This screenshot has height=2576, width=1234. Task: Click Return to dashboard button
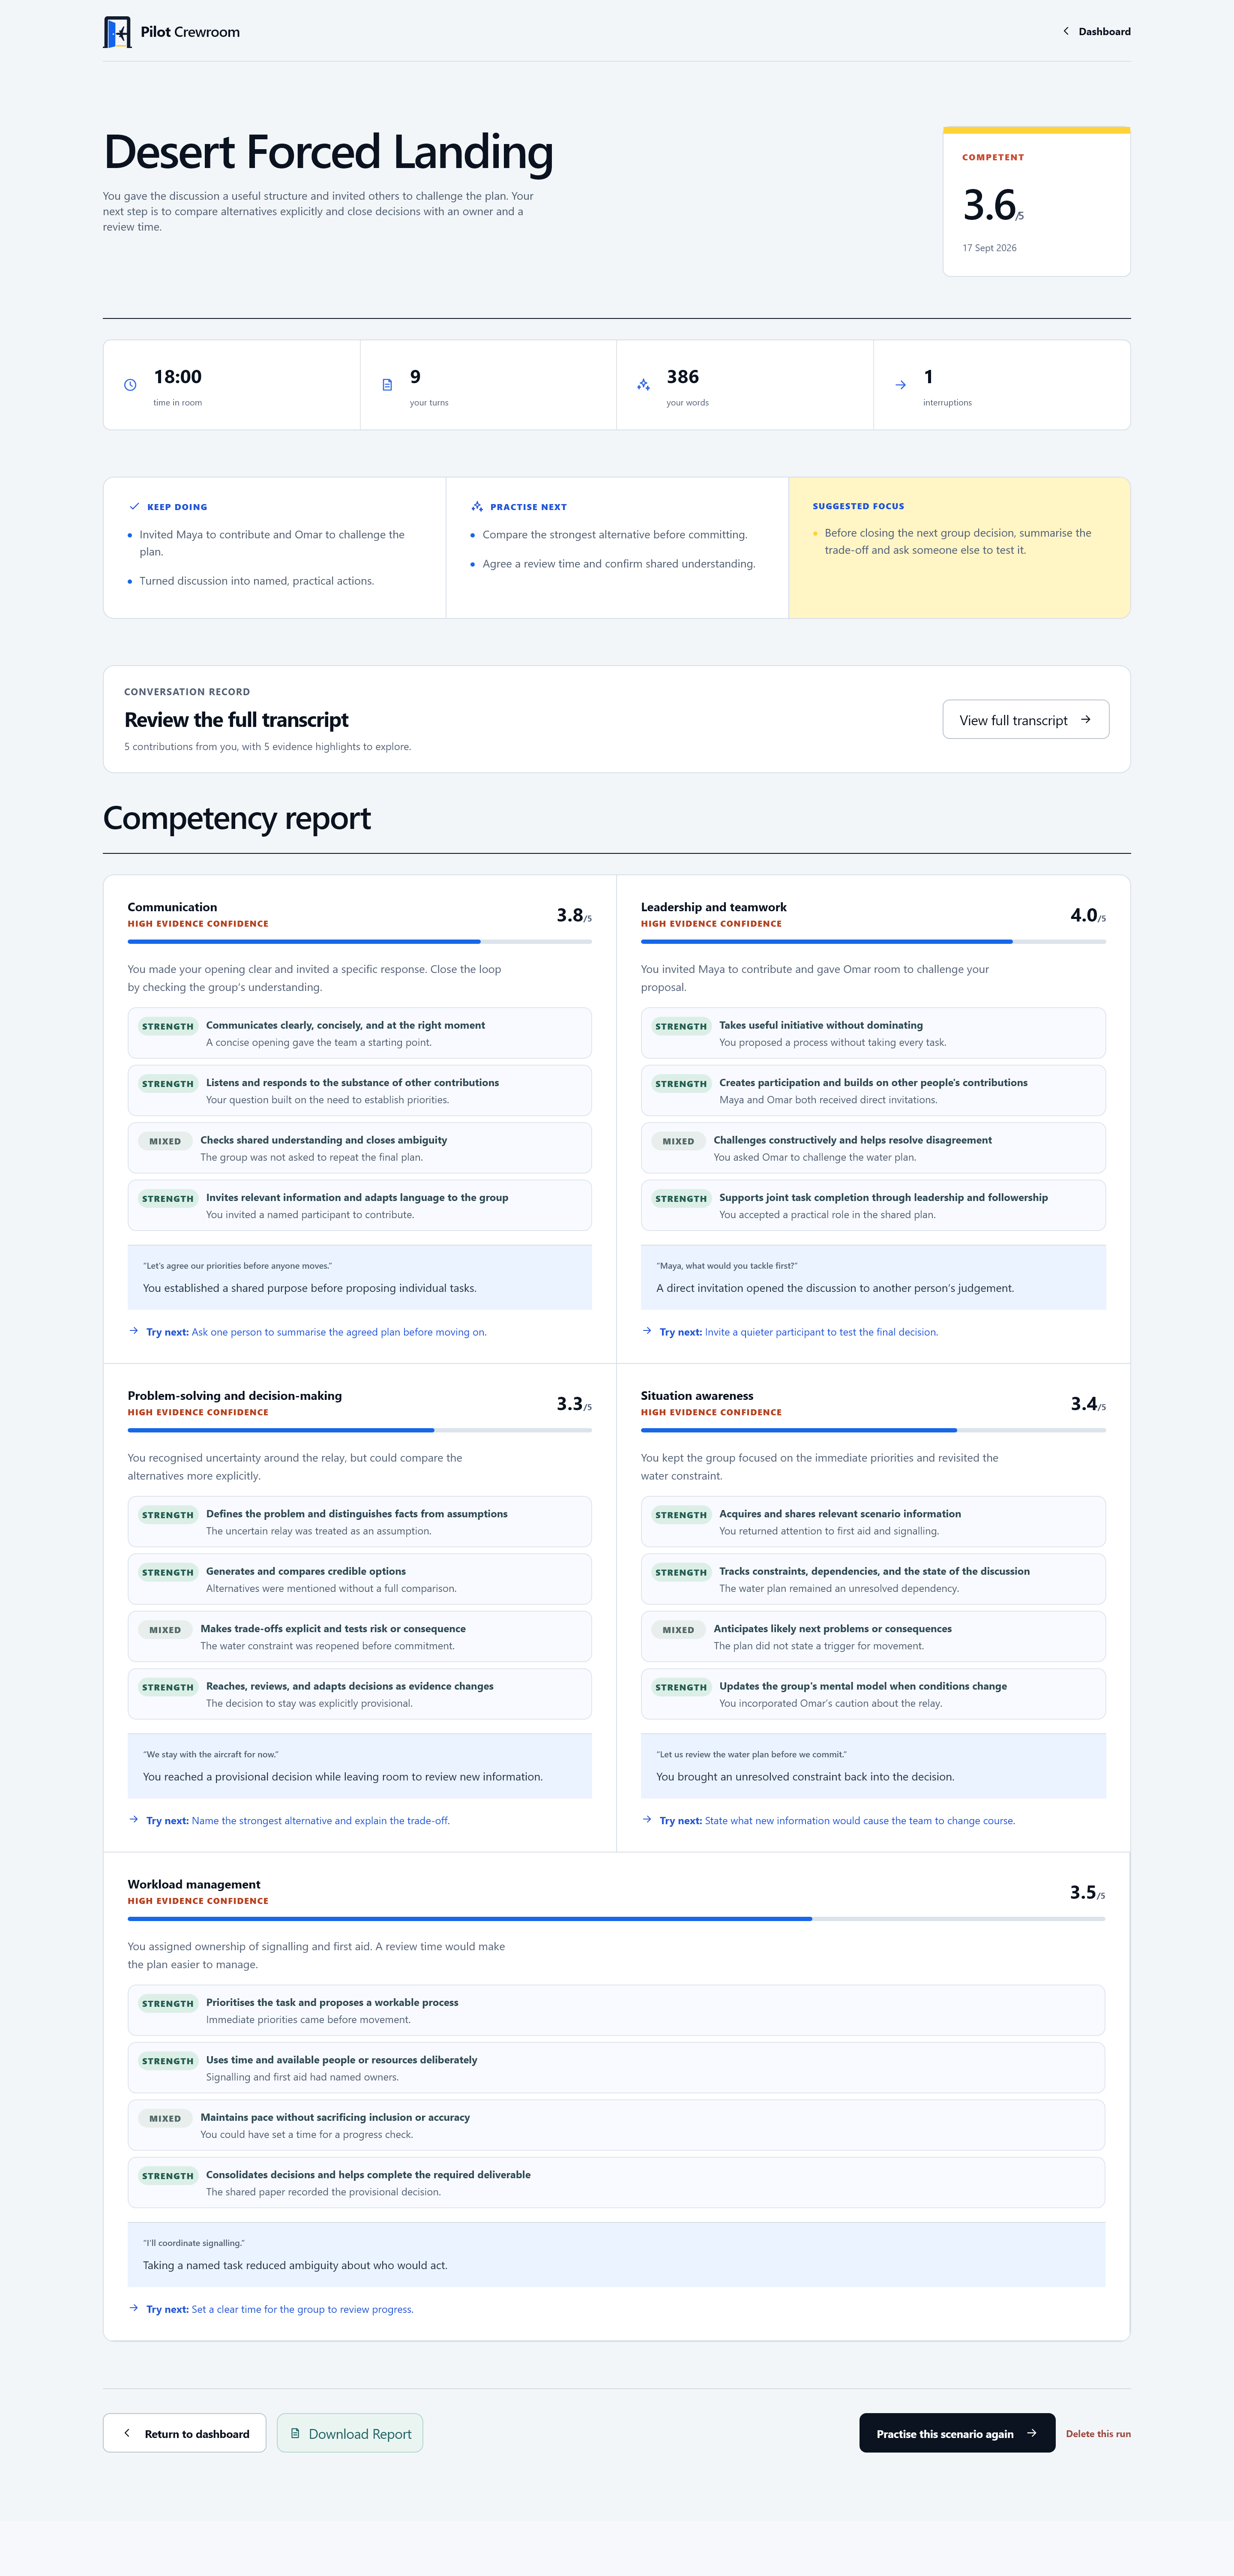point(185,2433)
